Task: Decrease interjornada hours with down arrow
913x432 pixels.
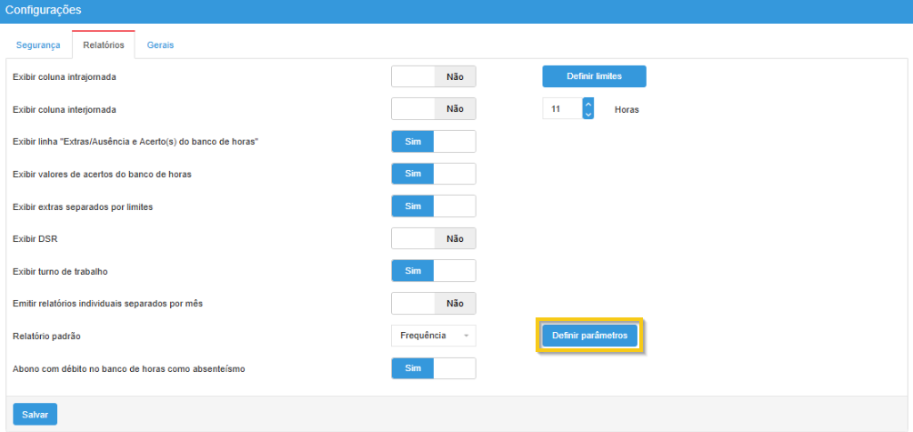Action: tap(588, 115)
